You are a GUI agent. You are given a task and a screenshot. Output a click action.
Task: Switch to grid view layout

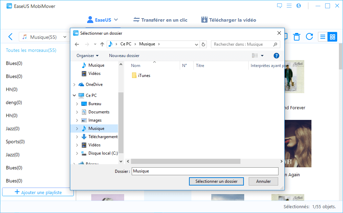pyautogui.click(x=332, y=37)
